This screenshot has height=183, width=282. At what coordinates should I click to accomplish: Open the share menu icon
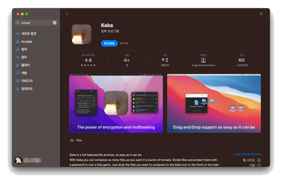click(x=261, y=14)
